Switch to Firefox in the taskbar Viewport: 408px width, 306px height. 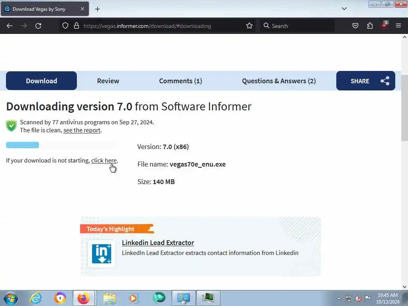tap(84, 298)
